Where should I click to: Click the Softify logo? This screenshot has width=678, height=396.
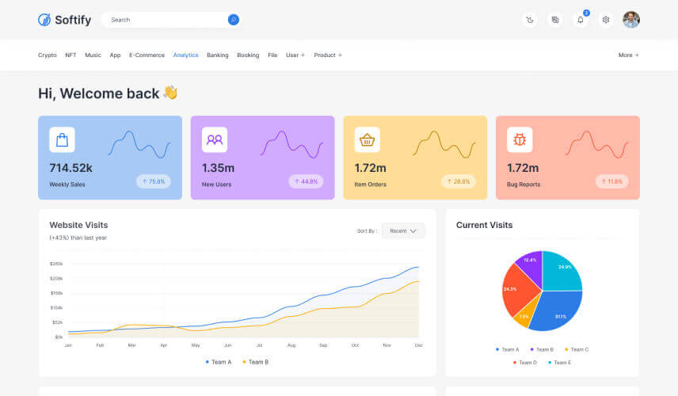click(65, 20)
